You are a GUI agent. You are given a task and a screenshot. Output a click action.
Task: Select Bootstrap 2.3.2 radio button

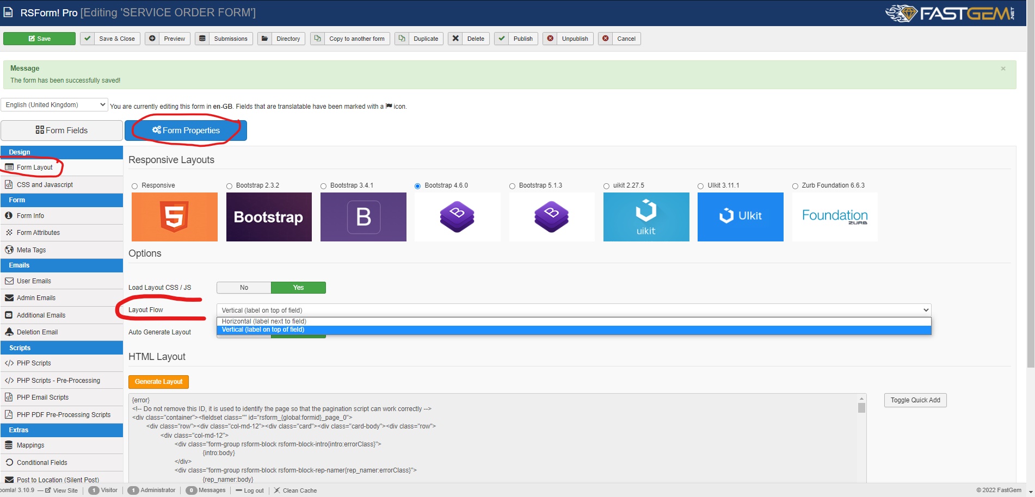coord(229,186)
